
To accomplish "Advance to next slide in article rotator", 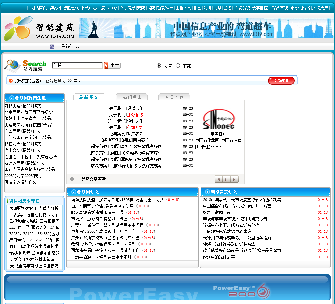I will coord(234,179).
